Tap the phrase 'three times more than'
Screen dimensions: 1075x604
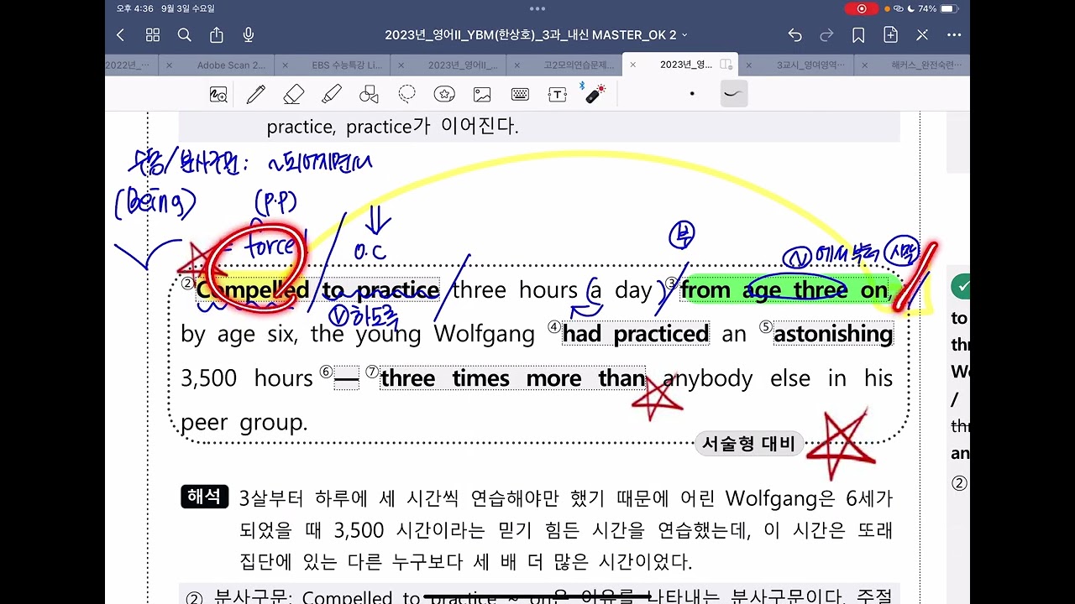coord(512,378)
